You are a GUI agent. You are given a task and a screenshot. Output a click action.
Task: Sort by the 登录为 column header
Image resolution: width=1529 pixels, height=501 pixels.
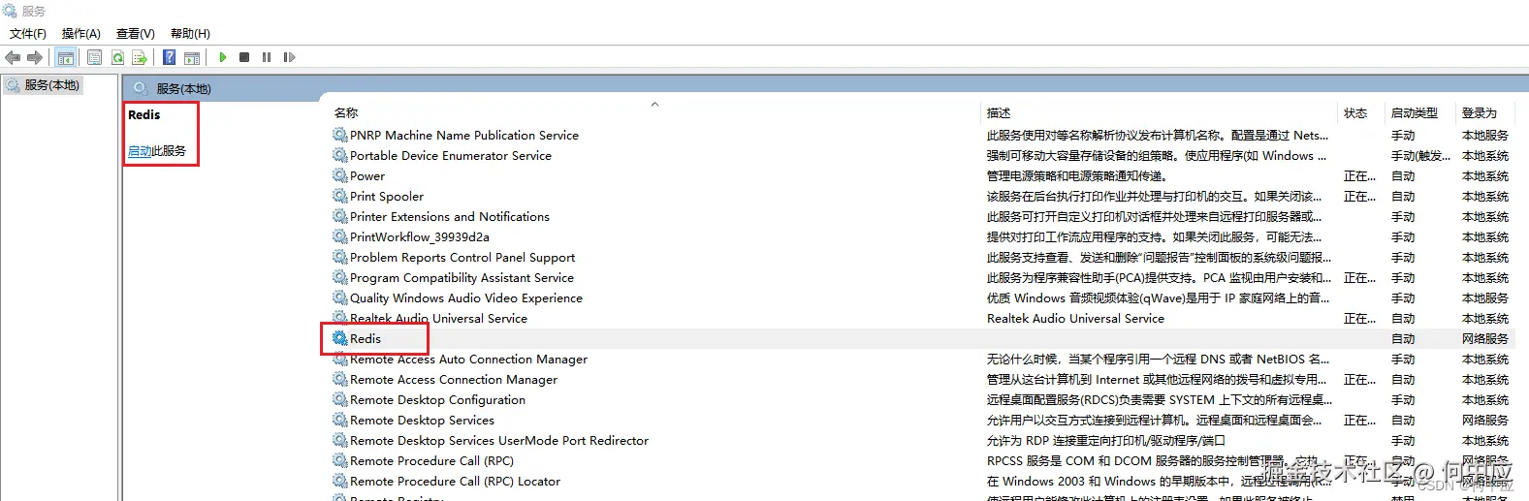pos(1480,113)
